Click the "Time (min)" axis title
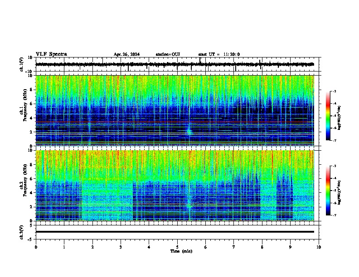Image resolution: width=359 pixels, height=277 pixels. [x=181, y=251]
